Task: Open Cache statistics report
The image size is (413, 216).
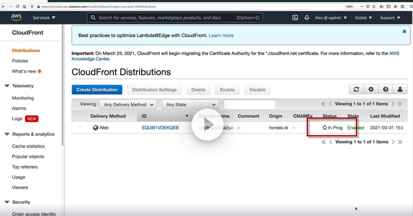Action: coord(28,146)
